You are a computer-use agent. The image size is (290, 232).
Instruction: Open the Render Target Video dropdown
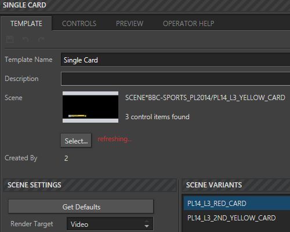click(x=110, y=224)
